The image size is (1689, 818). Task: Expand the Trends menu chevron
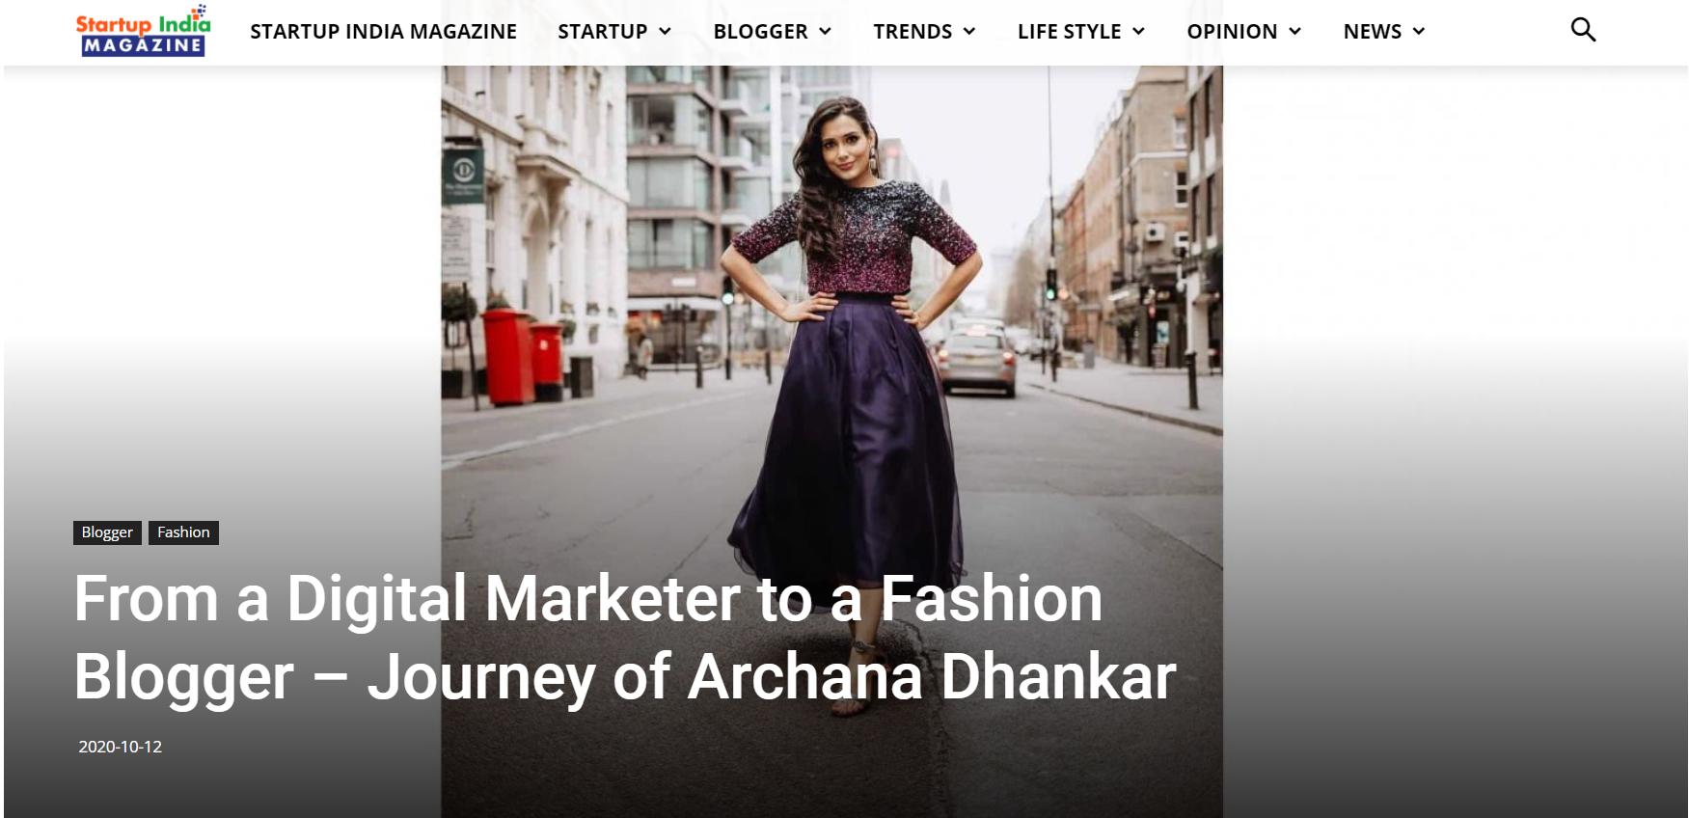tap(969, 32)
